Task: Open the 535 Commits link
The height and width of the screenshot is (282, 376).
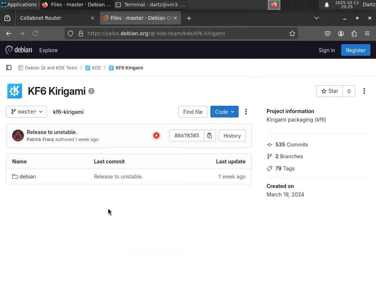Action: [292, 145]
